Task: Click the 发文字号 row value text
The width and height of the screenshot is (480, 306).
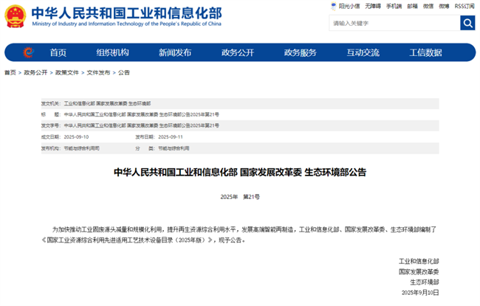Action: pyautogui.click(x=142, y=125)
